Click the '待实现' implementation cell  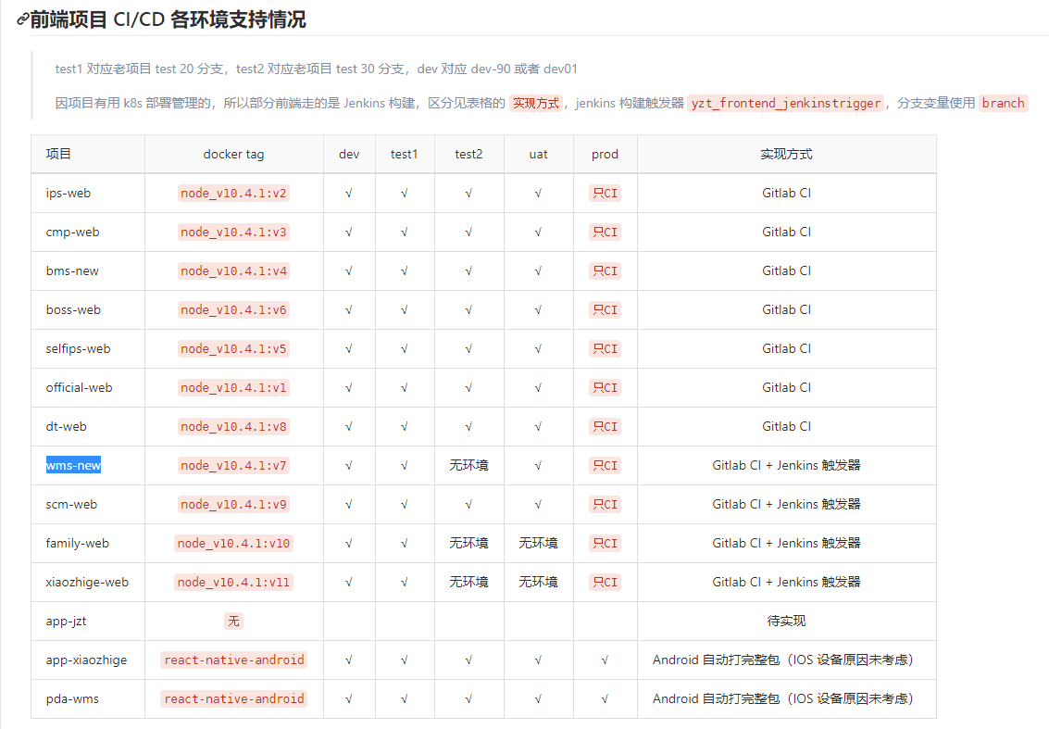tap(786, 621)
